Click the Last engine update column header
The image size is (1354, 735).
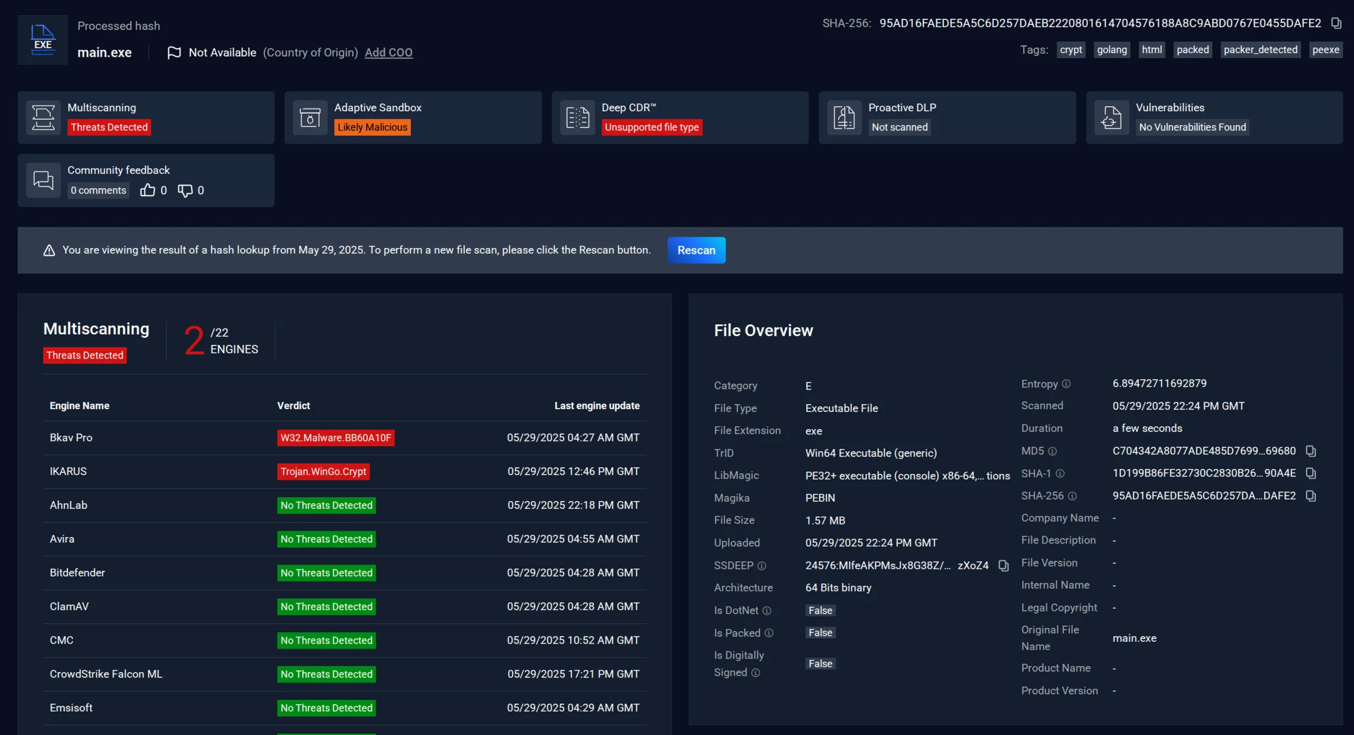[597, 406]
